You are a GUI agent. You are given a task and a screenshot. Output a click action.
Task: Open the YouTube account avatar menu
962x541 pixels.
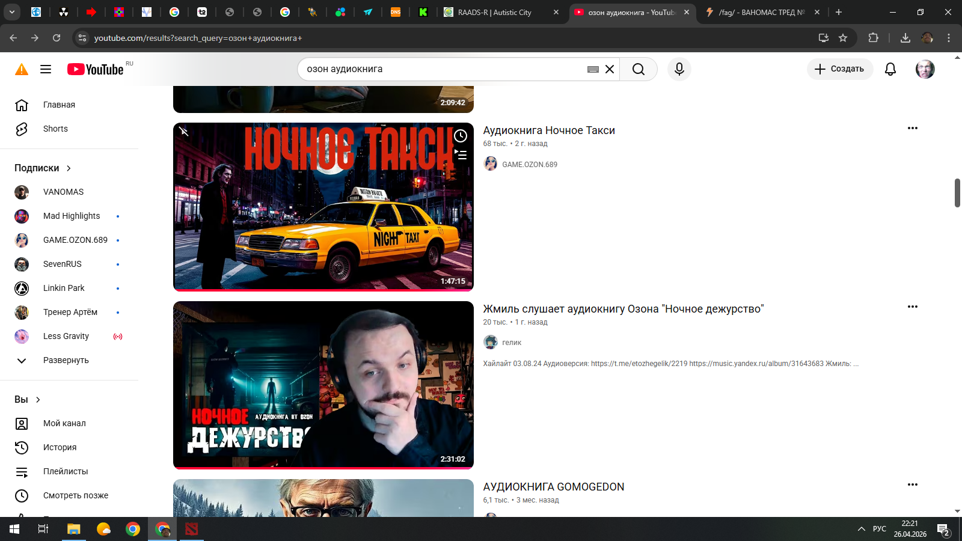tap(925, 69)
